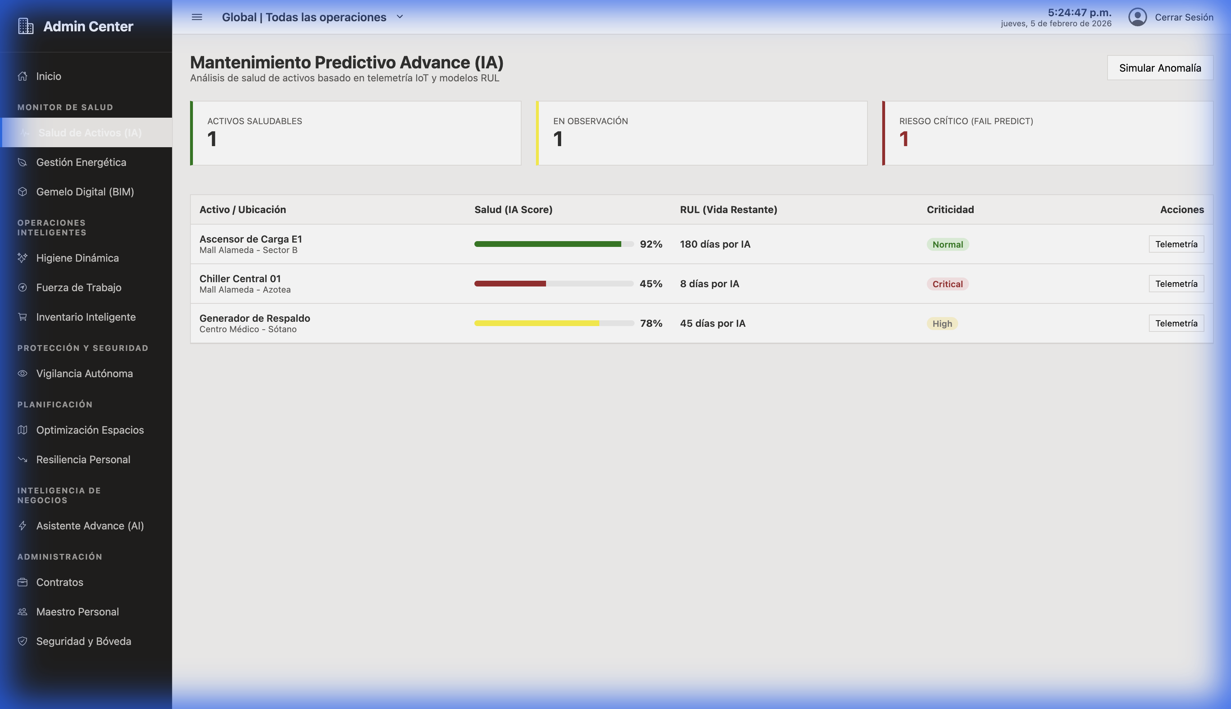The image size is (1231, 709).
Task: Click the Normal badge for Ascensor de Carga E1
Action: click(947, 244)
